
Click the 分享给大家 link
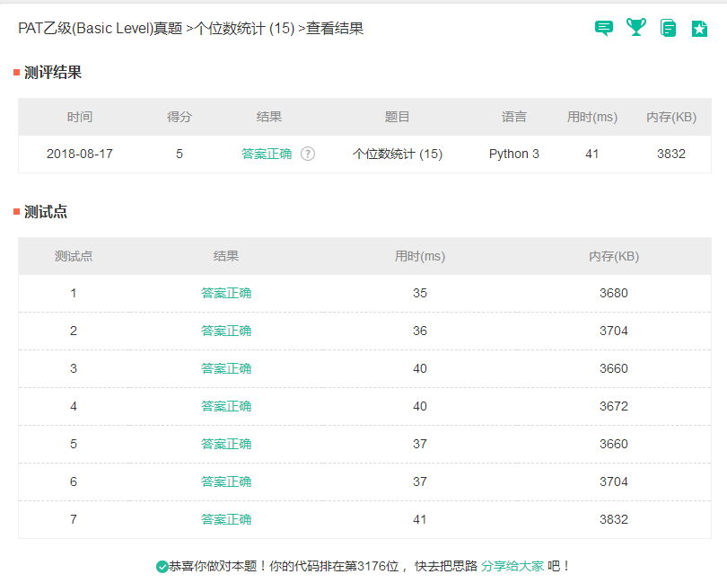click(512, 566)
